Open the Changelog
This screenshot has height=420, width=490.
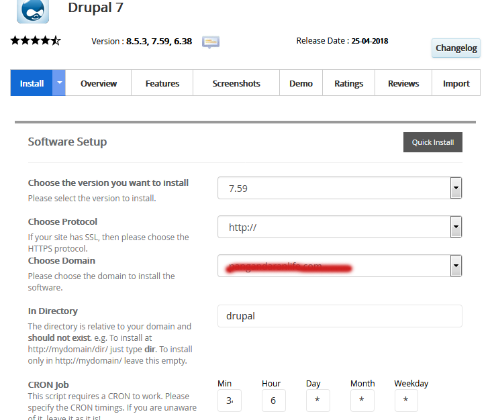(456, 48)
